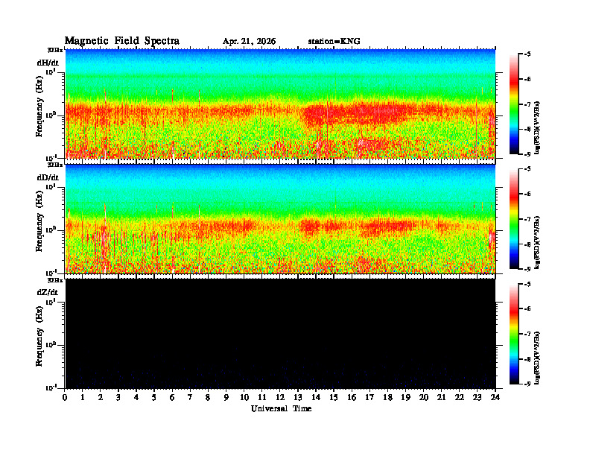Image resolution: width=590 pixels, height=456 pixels.
Task: Click hour tick label "12" on time axis
Action: [x=280, y=398]
